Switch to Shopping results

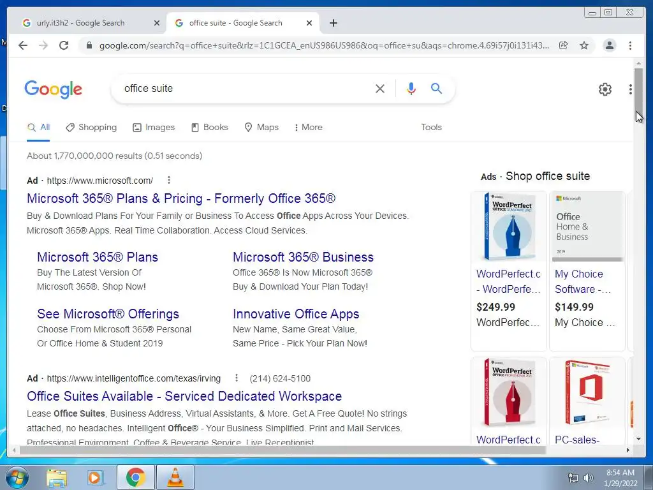91,128
